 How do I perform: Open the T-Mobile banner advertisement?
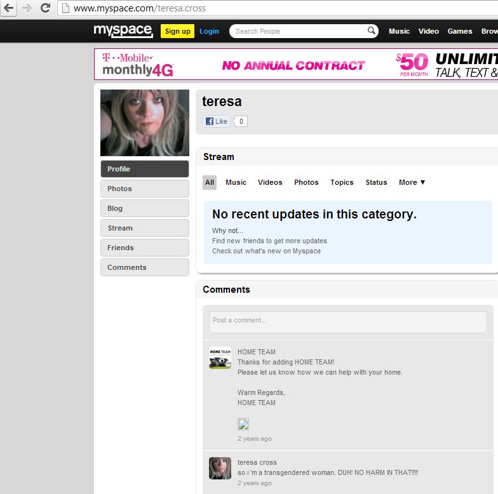[296, 64]
